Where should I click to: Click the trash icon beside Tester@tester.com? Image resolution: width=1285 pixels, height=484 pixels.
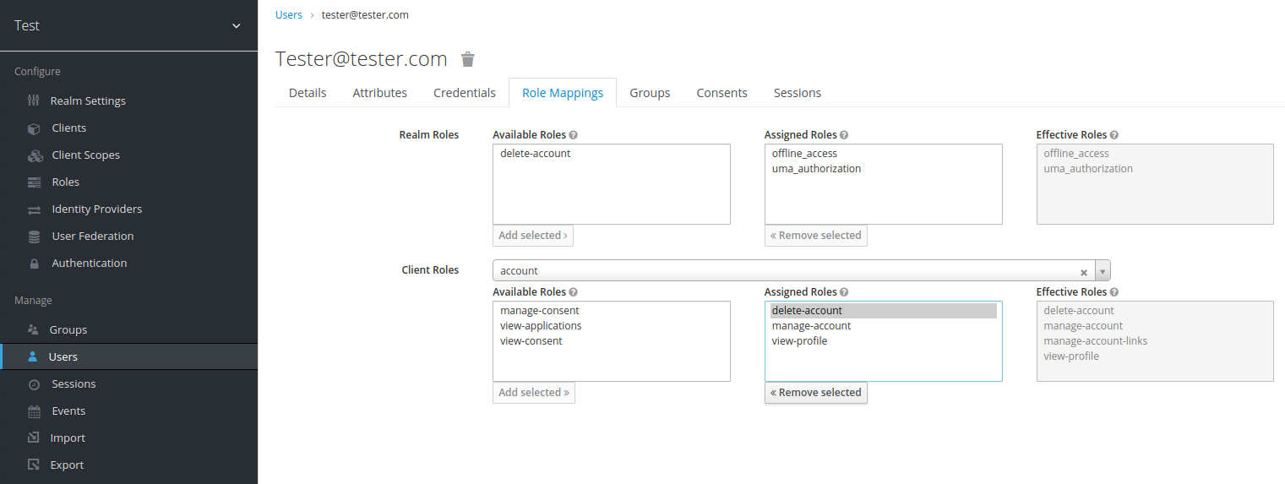[467, 59]
